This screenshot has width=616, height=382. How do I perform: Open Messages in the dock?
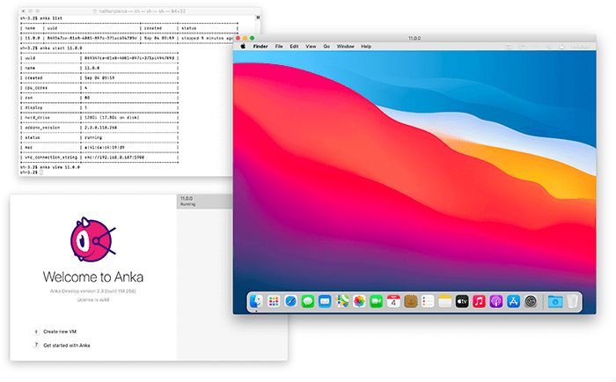pos(308,301)
